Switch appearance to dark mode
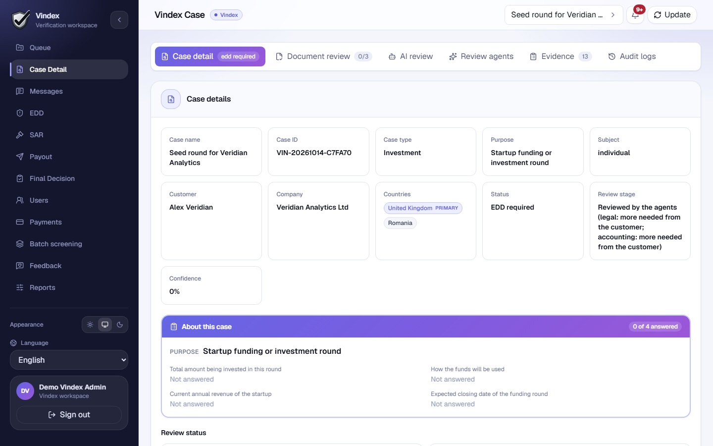 120,325
